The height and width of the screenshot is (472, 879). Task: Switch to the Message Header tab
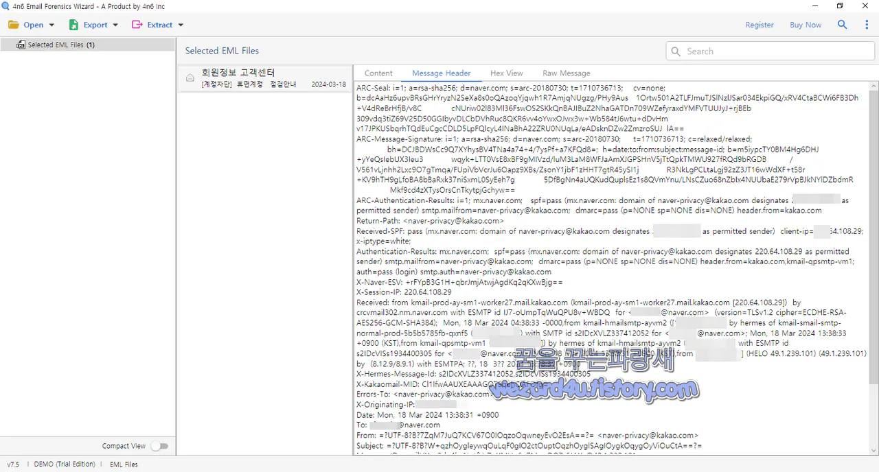point(442,73)
